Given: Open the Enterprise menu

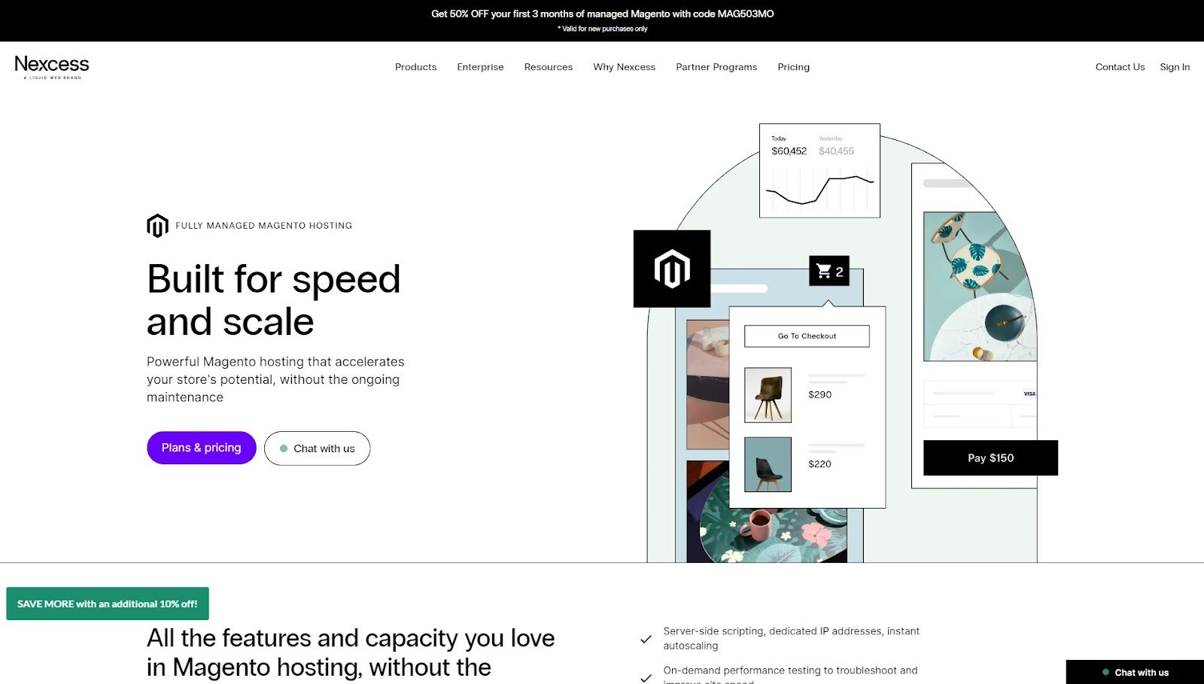Looking at the screenshot, I should pos(480,67).
